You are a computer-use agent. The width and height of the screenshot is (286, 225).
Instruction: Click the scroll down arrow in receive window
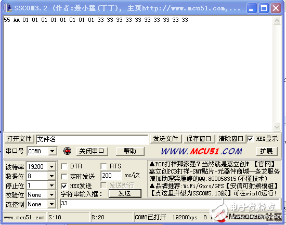point(277,127)
